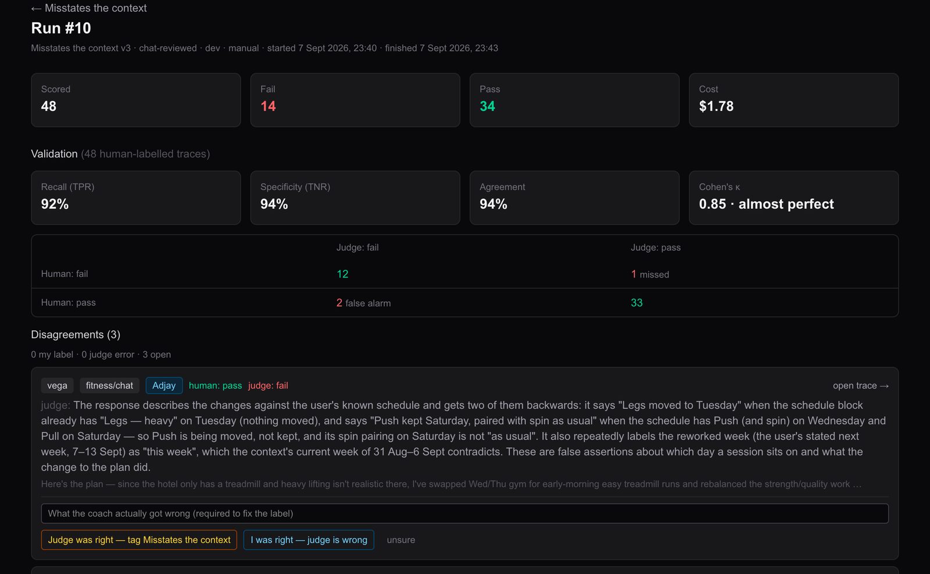The height and width of the screenshot is (574, 930).
Task: Focus the 'What the coach actually got wrong' field
Action: (x=464, y=514)
